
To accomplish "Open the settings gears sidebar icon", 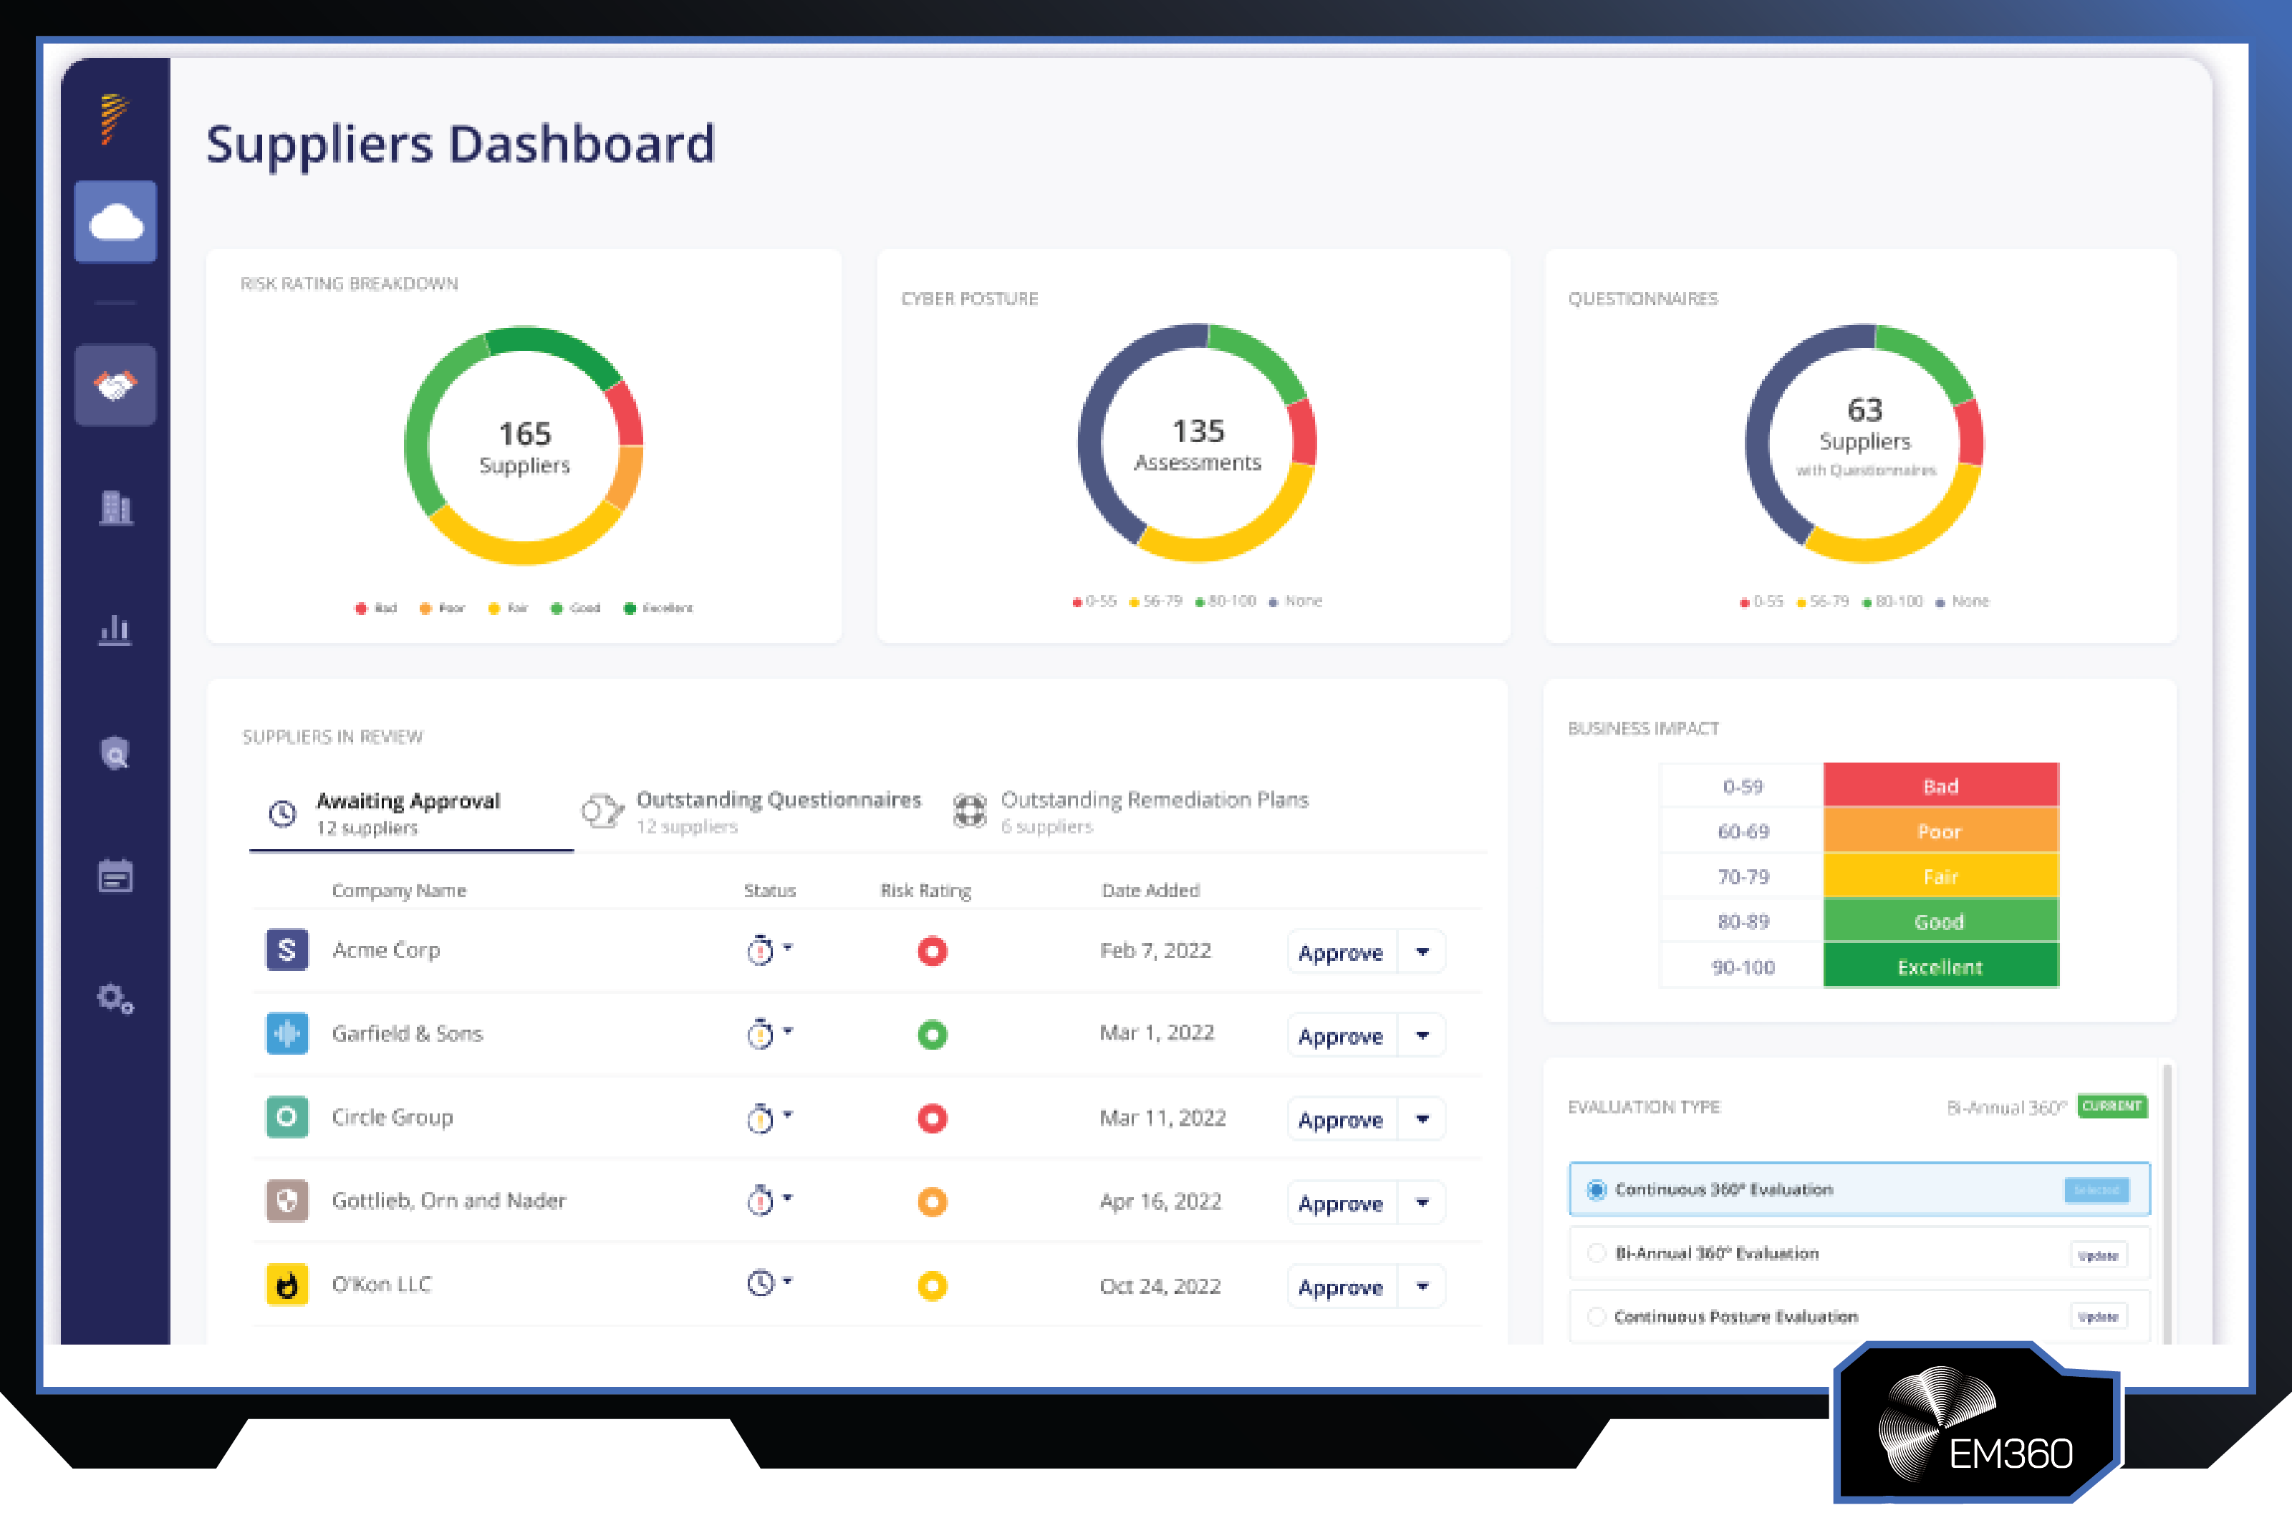I will point(115,999).
